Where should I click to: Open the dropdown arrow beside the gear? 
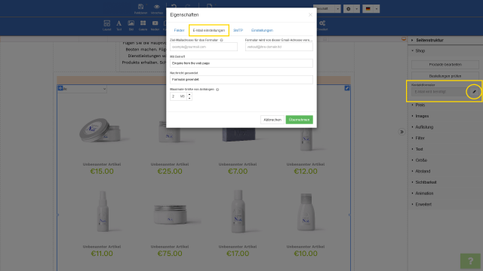[356, 9]
